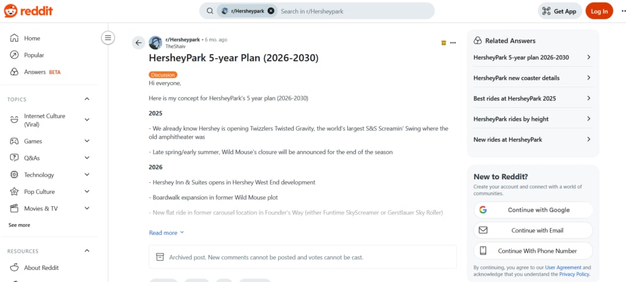Click See more under topics

click(19, 225)
